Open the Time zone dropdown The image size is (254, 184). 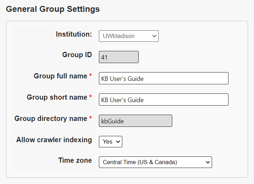tap(155, 162)
